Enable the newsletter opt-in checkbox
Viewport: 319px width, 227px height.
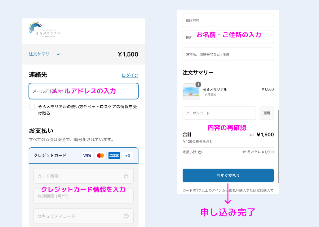(x=32, y=107)
